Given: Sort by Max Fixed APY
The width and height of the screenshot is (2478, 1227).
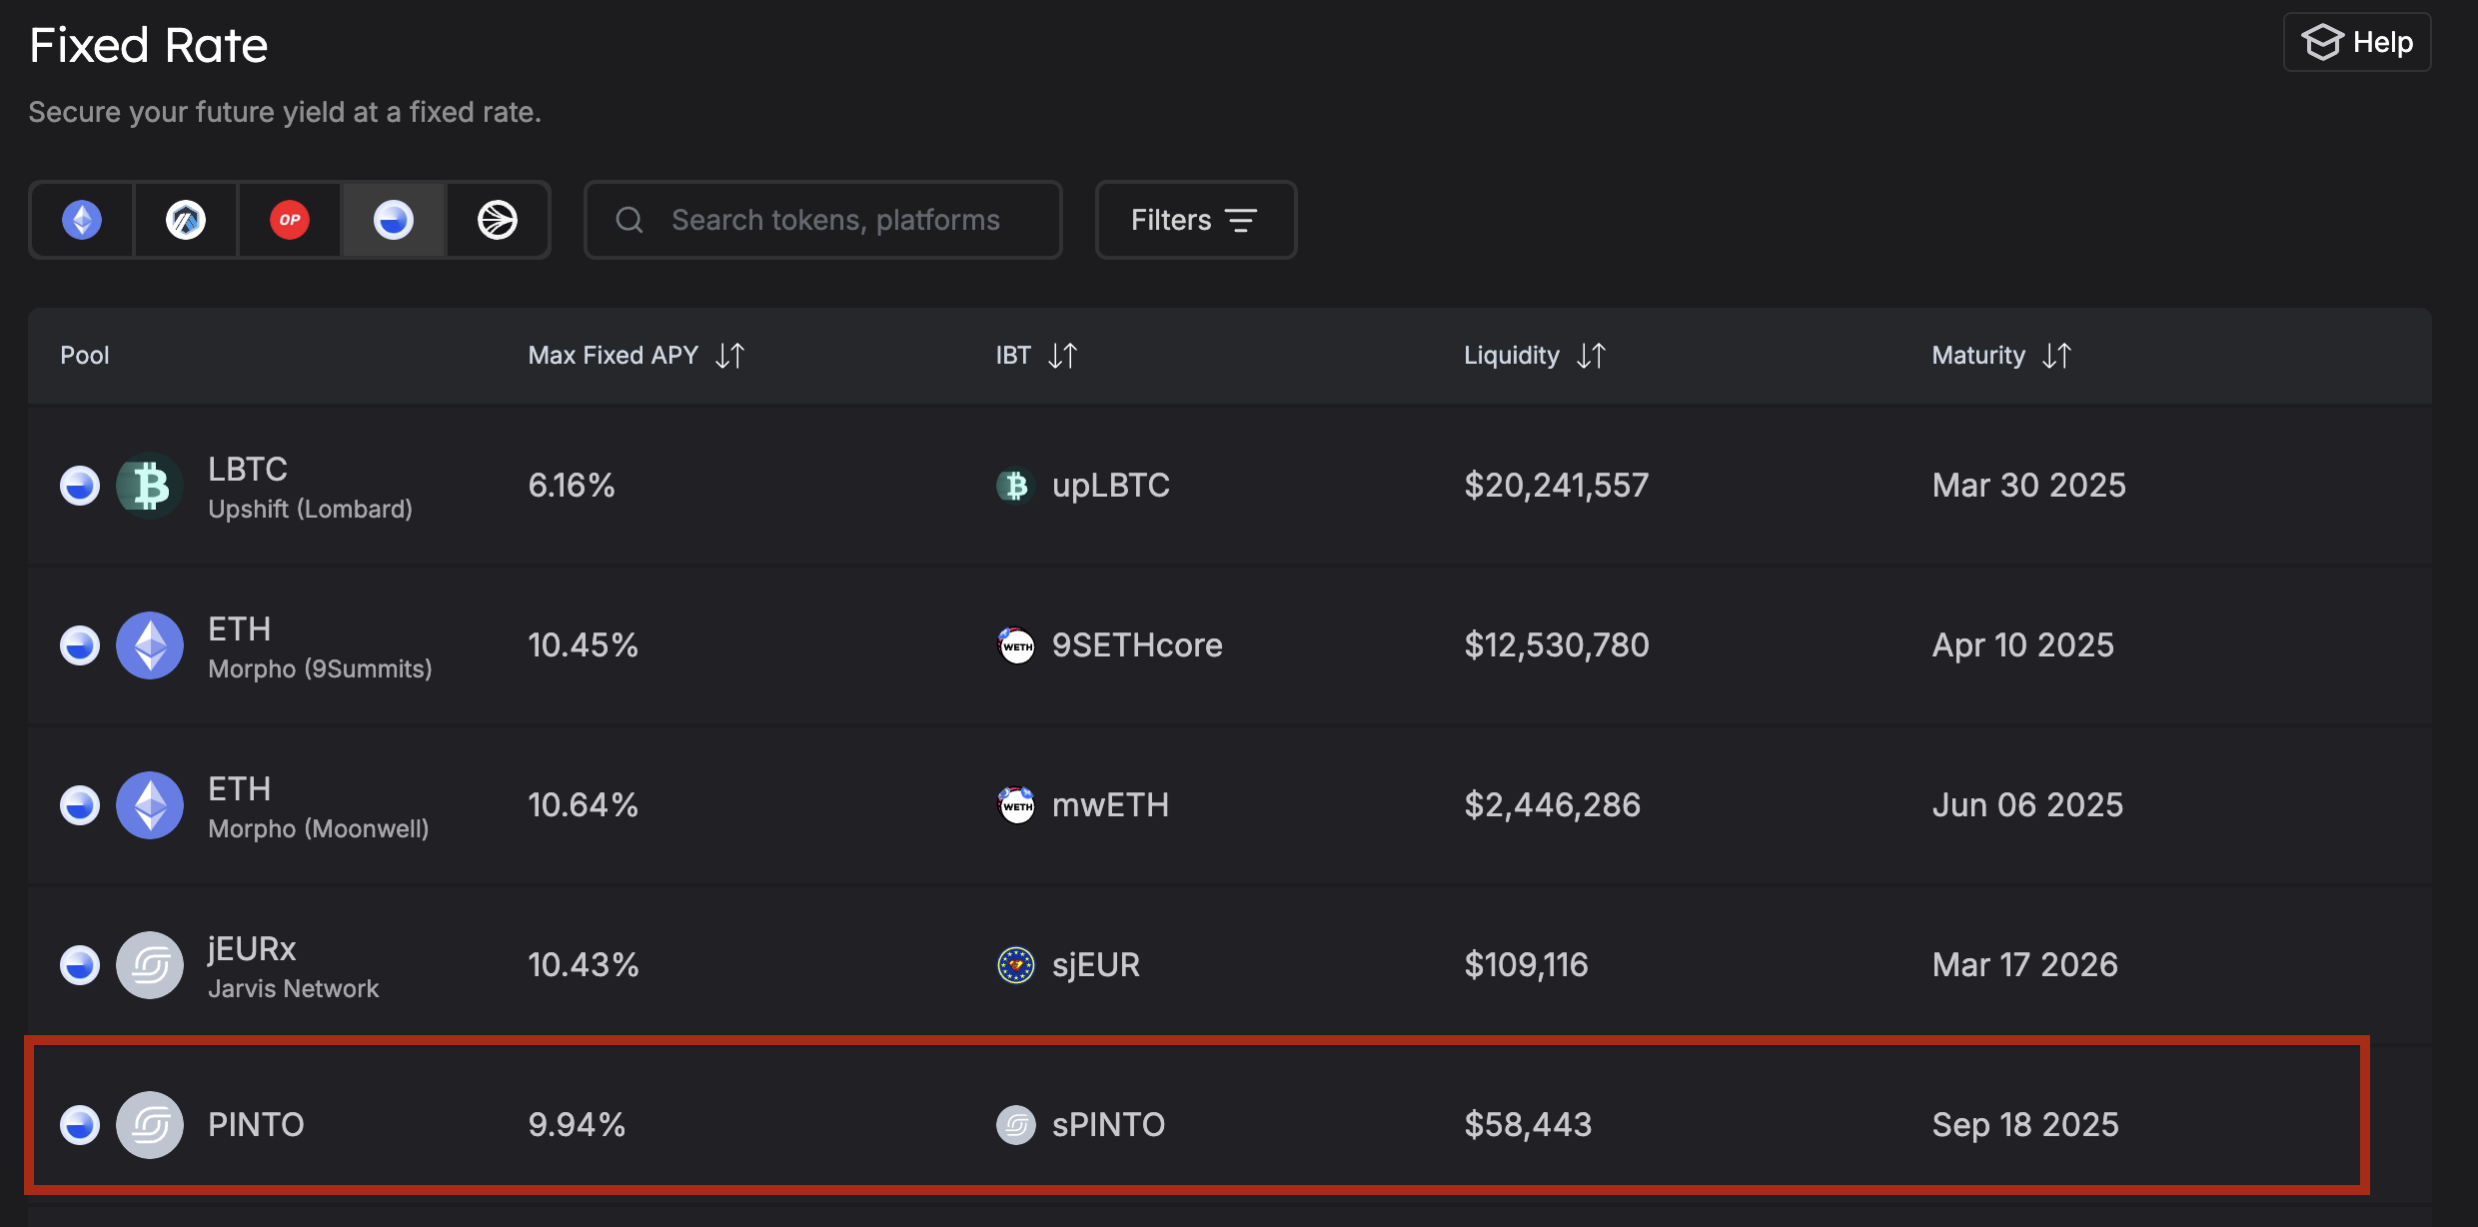Looking at the screenshot, I should [730, 356].
